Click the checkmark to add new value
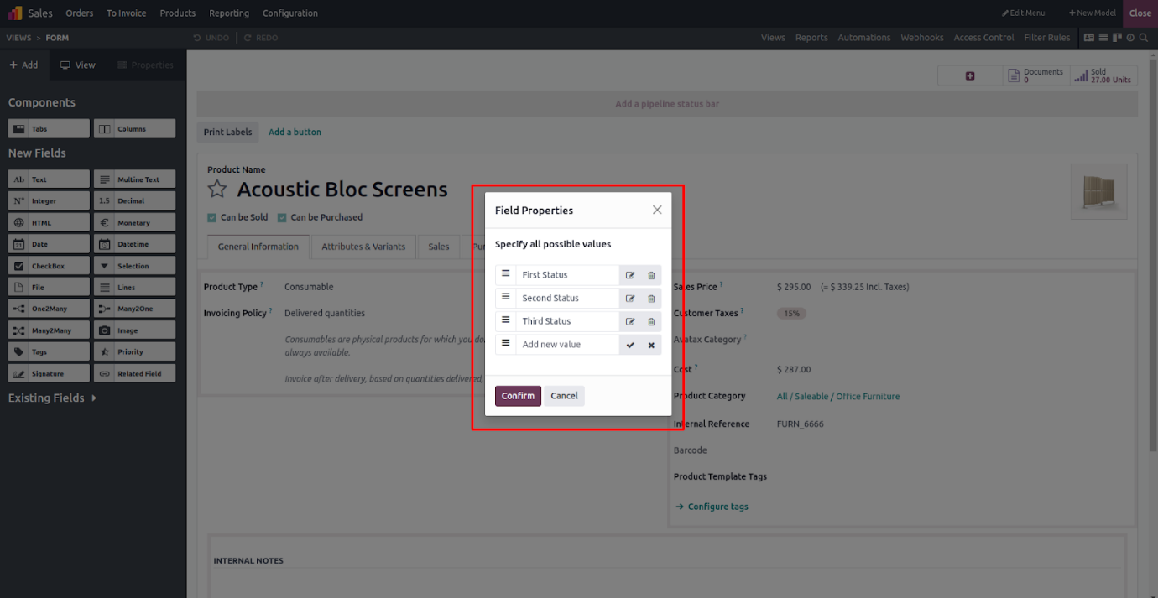Image resolution: width=1158 pixels, height=598 pixels. pyautogui.click(x=630, y=345)
